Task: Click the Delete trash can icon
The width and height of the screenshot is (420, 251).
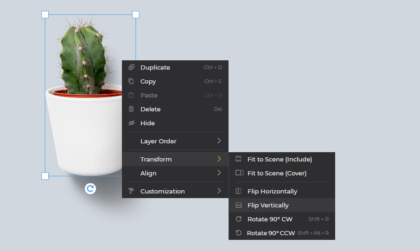Action: (x=131, y=109)
